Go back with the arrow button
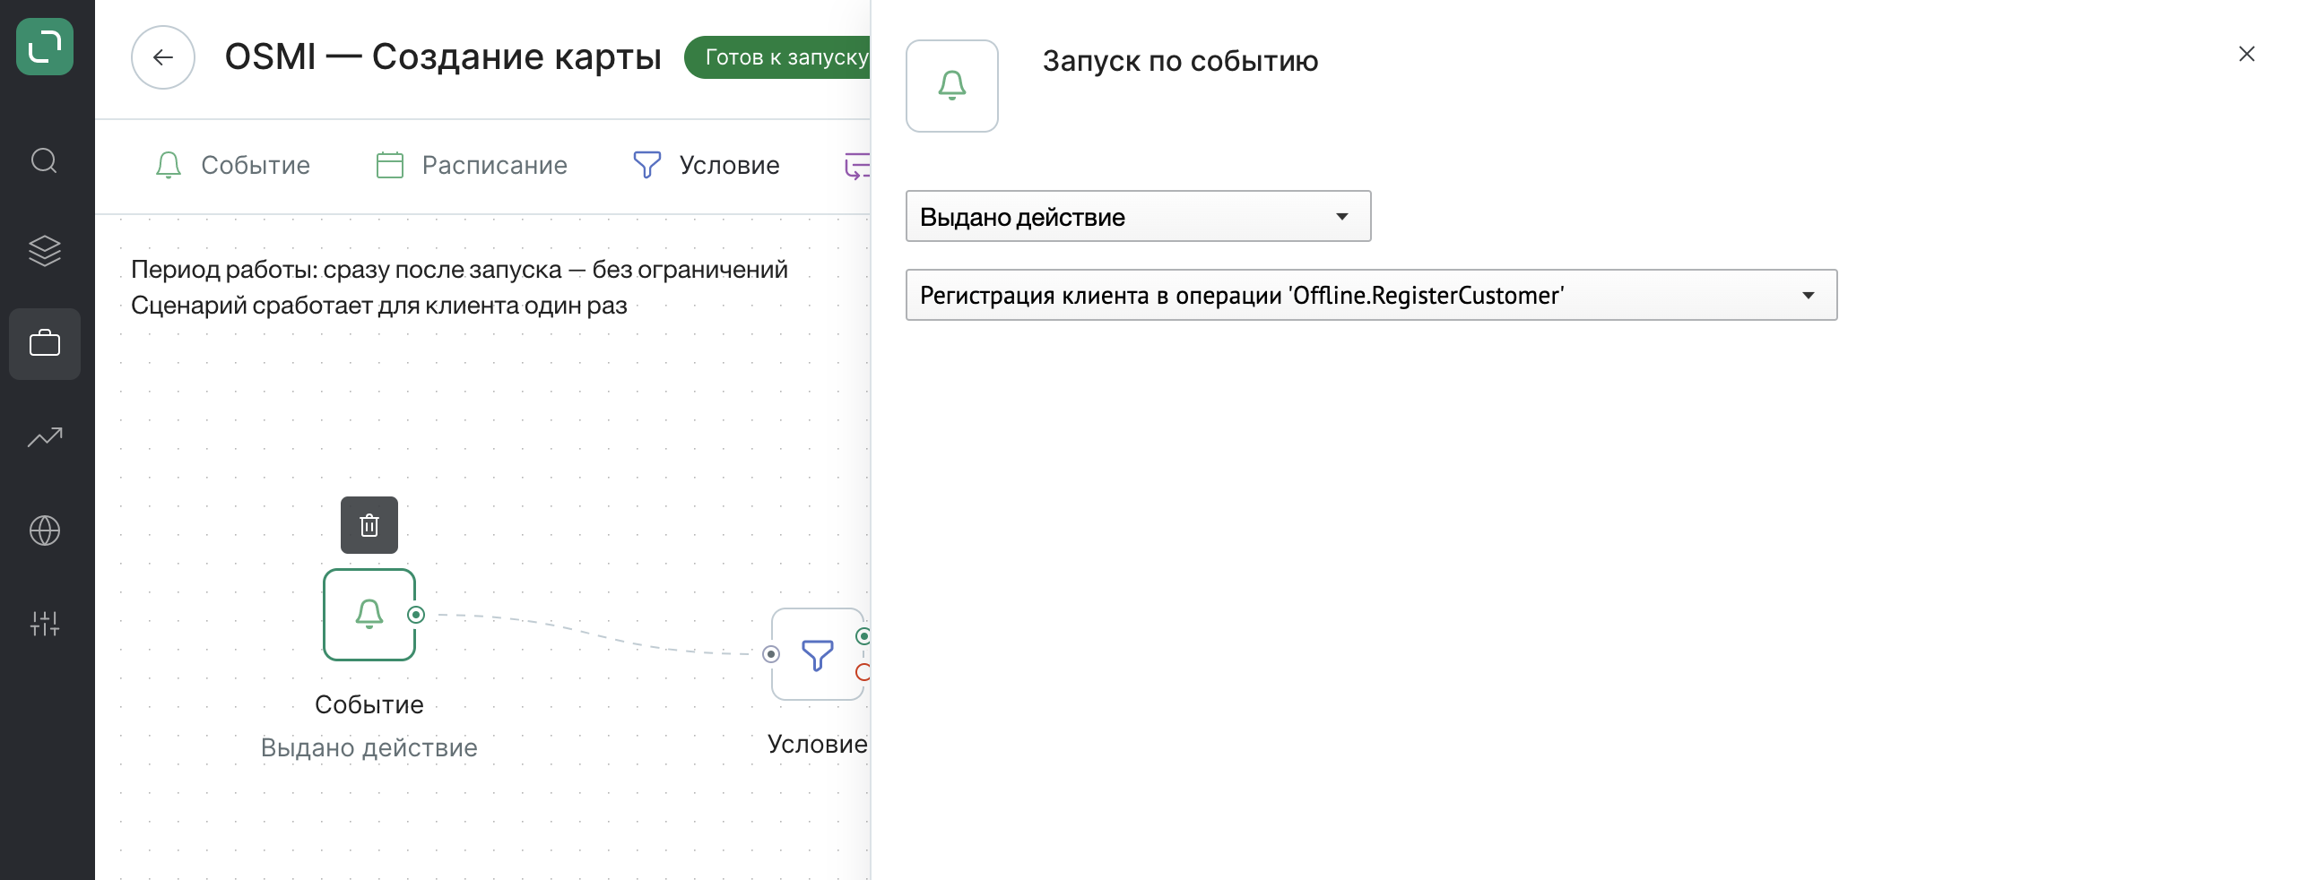Viewport: 2299px width, 880px height. 163,57
